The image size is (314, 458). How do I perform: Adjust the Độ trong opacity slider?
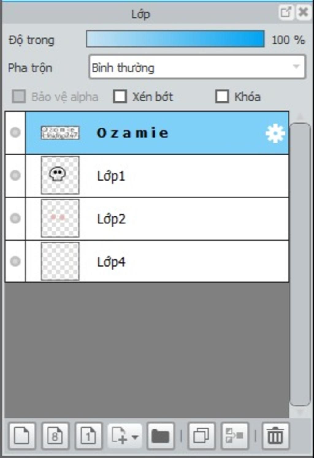tap(175, 39)
